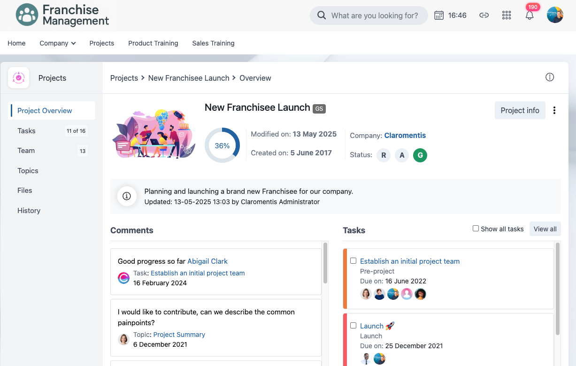Click the apps grid launcher icon

507,15
